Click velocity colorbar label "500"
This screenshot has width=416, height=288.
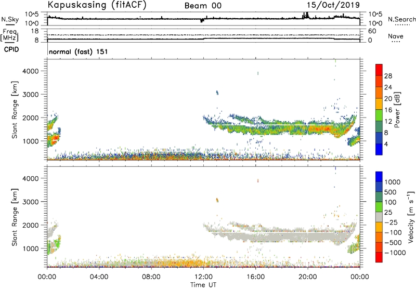(x=391, y=192)
